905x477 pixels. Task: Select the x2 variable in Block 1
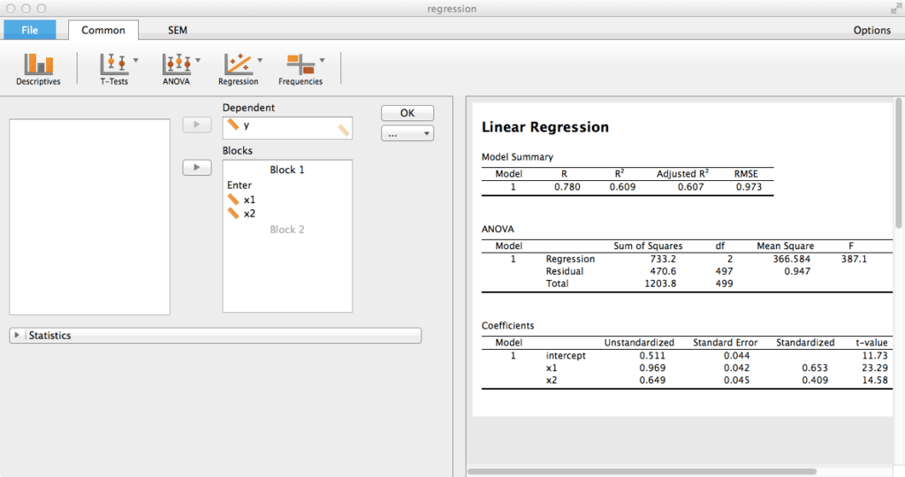[x=249, y=214]
